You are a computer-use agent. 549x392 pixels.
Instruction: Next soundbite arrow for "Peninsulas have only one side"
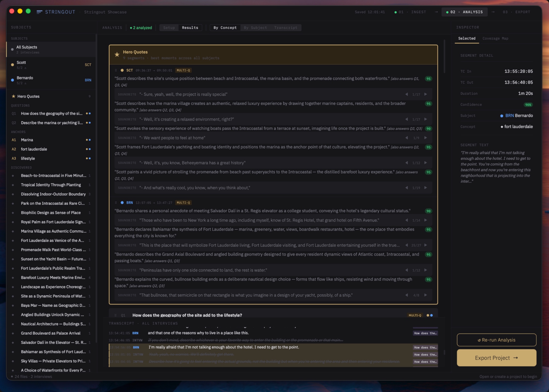425,270
